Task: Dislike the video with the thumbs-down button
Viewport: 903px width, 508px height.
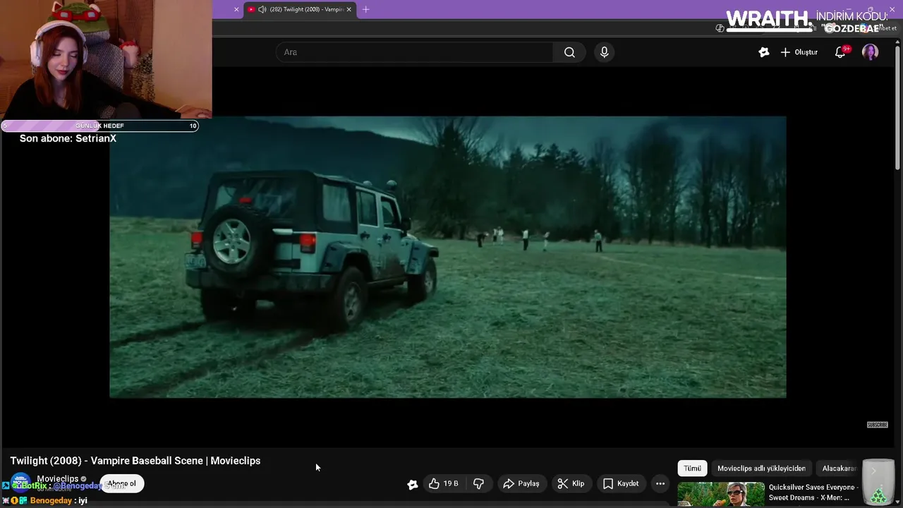Action: (x=478, y=483)
